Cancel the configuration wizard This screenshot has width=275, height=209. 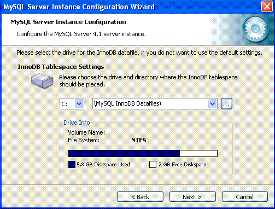coord(245,197)
